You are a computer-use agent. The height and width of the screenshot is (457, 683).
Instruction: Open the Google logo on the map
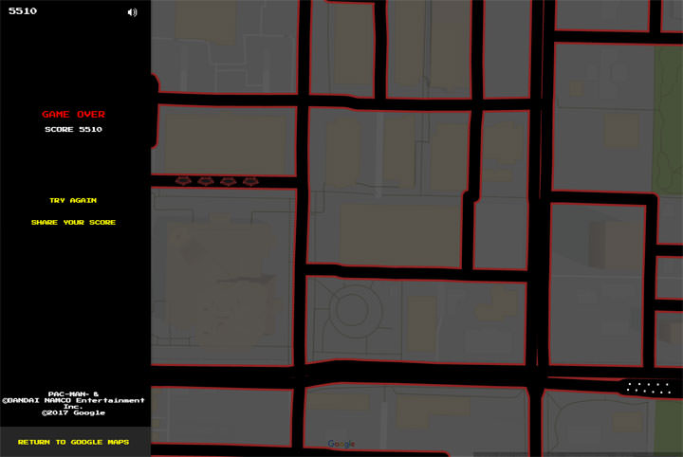341,444
